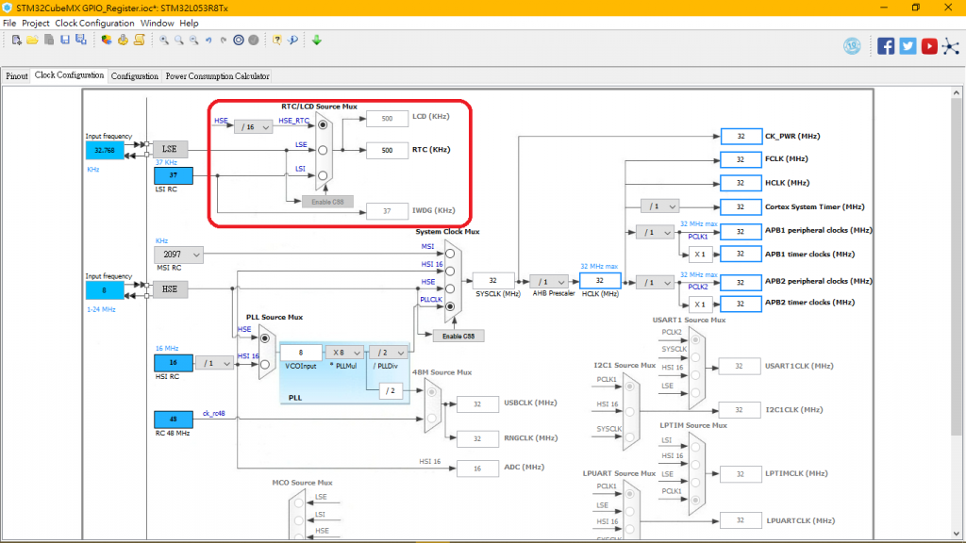The image size is (966, 543).
Task: Select PLLCLK in System Clock Mux
Action: [x=450, y=306]
